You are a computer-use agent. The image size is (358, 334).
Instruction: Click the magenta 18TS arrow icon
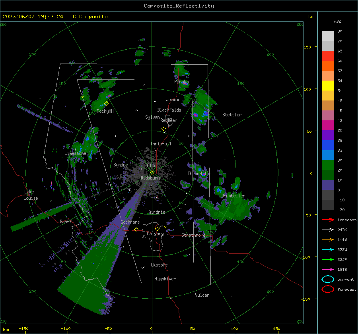click(x=328, y=270)
